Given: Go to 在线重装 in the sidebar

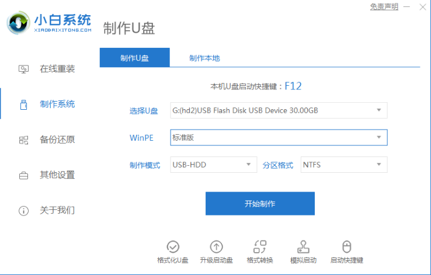Looking at the screenshot, I should pos(57,69).
